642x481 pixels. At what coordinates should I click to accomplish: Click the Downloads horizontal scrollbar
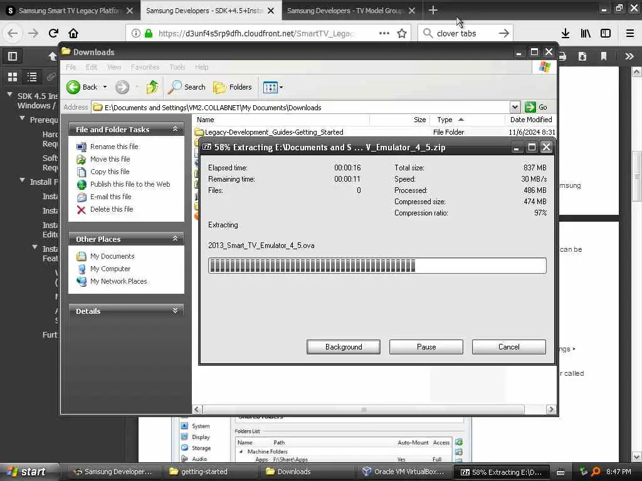tap(363, 410)
